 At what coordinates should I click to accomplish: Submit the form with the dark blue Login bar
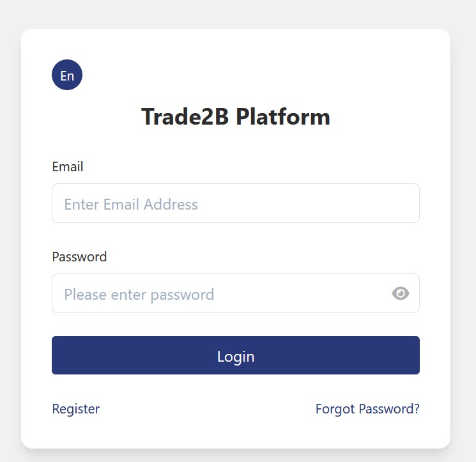(x=235, y=355)
